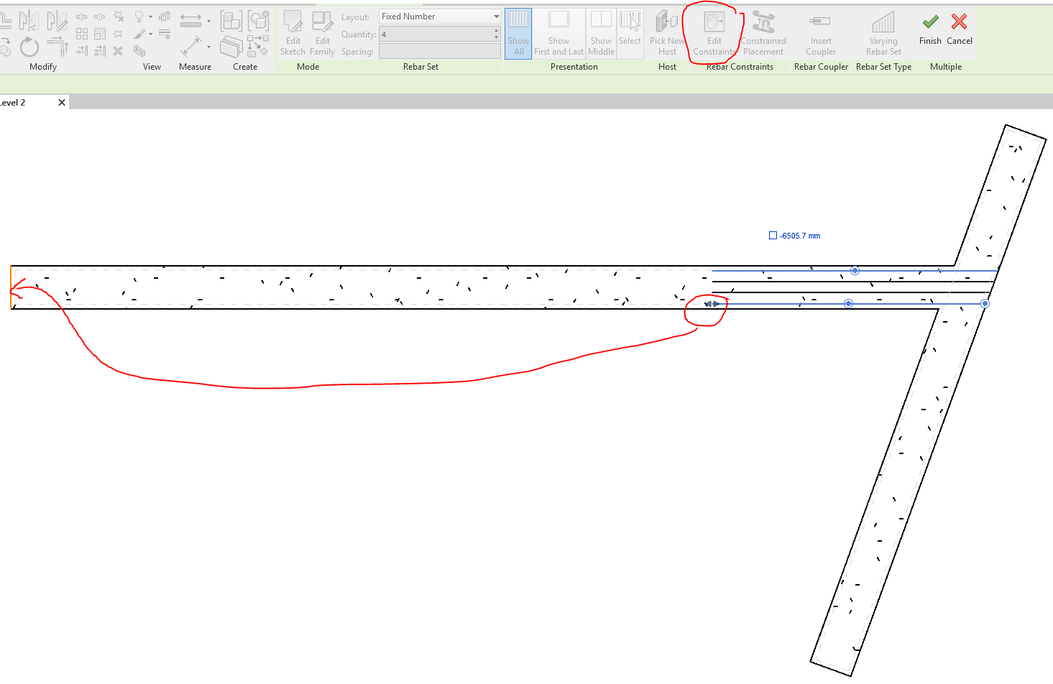This screenshot has height=684, width=1053.
Task: Select the Edit Constraints tool
Action: click(x=714, y=34)
